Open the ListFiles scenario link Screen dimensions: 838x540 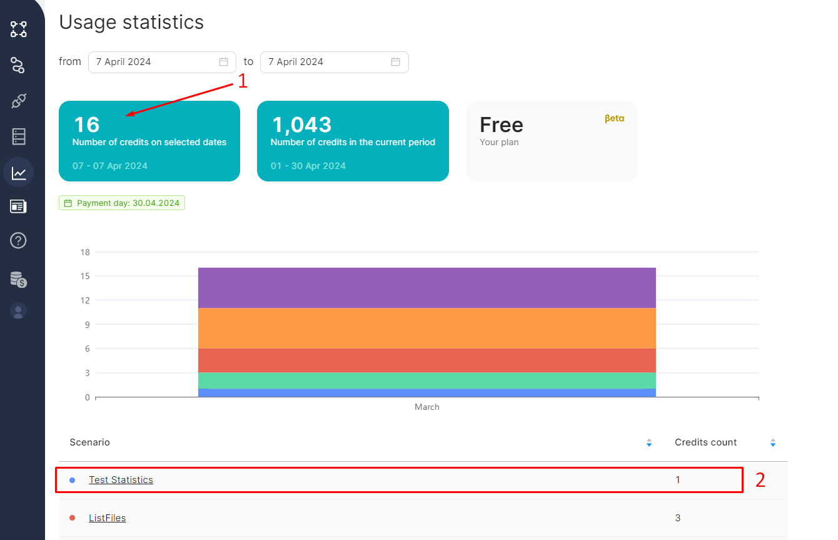click(x=107, y=518)
